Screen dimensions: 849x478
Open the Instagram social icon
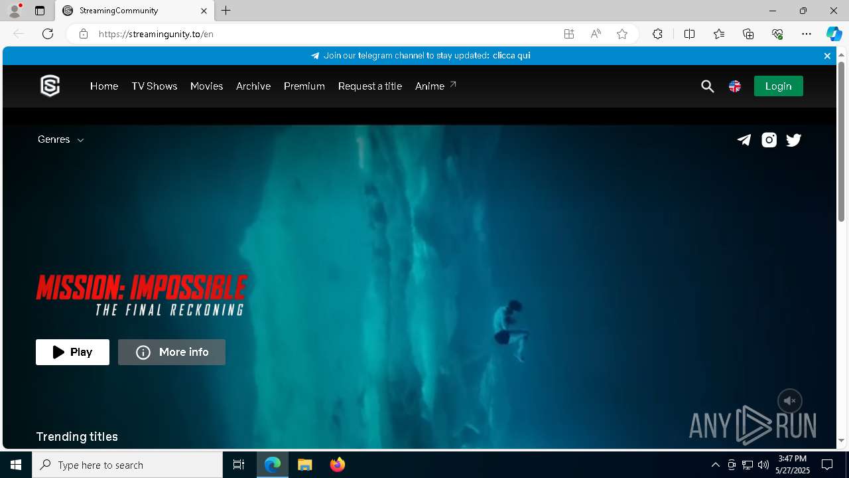click(769, 139)
